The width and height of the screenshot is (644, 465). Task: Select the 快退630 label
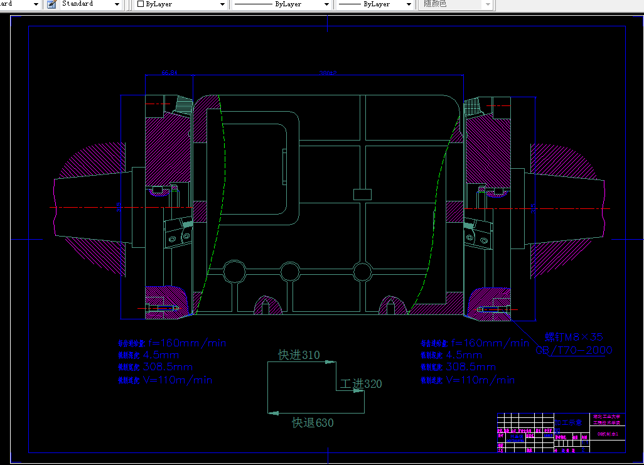pos(313,423)
